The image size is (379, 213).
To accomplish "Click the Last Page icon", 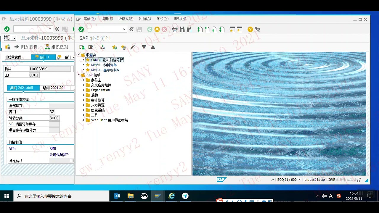I will point(221,29).
